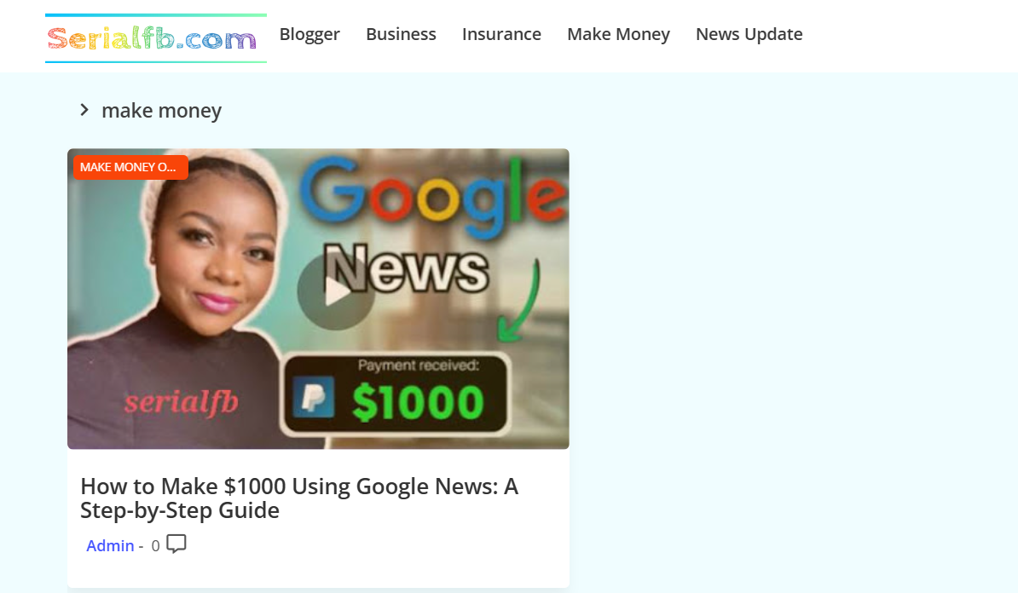This screenshot has width=1018, height=593.
Task: Open the Google News post thumbnail
Action: pyautogui.click(x=318, y=298)
